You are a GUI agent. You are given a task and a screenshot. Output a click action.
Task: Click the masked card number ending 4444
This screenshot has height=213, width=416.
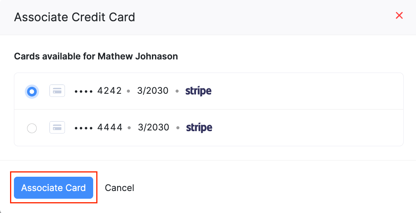[99, 127]
